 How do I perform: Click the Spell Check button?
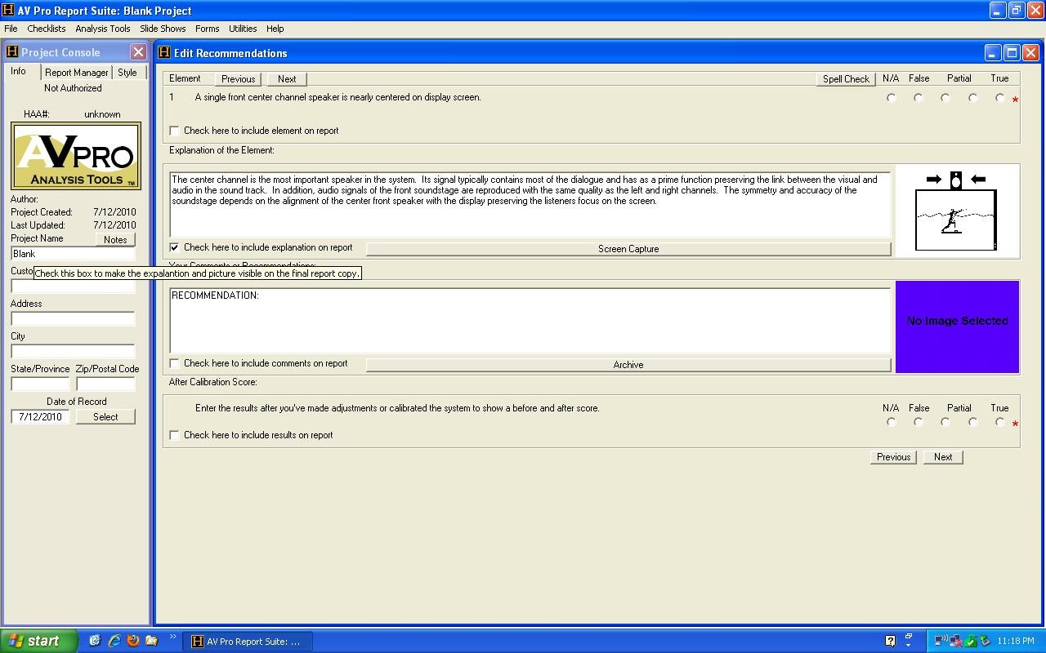[x=846, y=79]
